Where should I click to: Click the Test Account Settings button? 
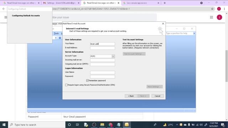(x=134, y=54)
